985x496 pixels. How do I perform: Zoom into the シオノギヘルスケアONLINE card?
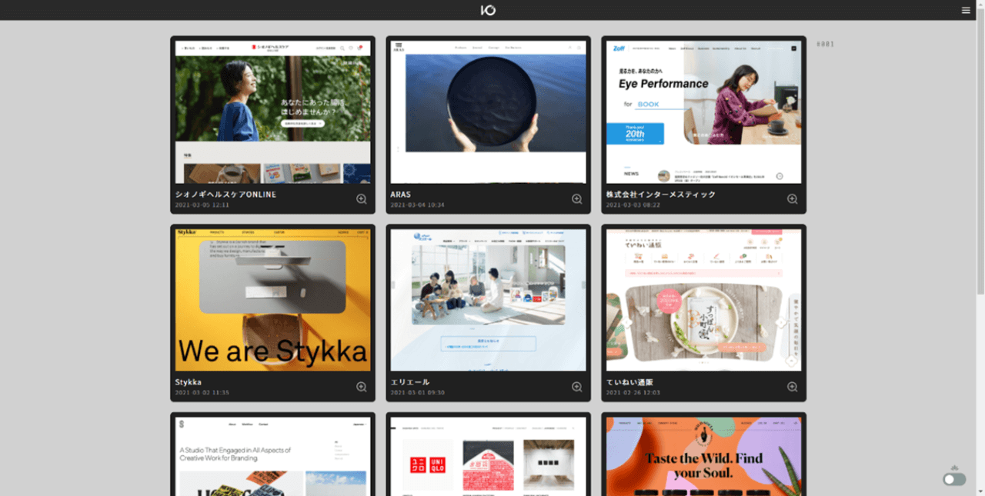(361, 199)
